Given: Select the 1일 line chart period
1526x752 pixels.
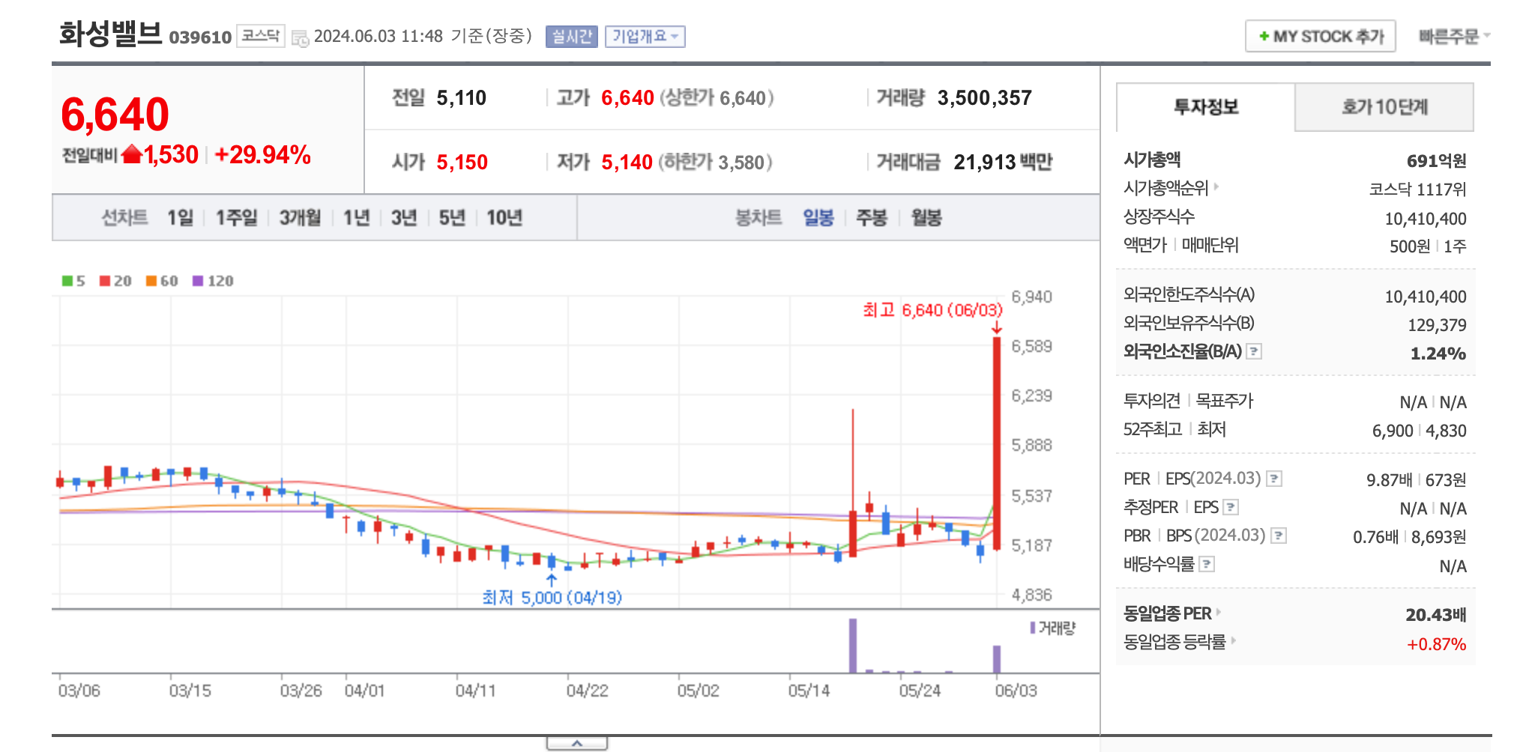Looking at the screenshot, I should coord(180,218).
